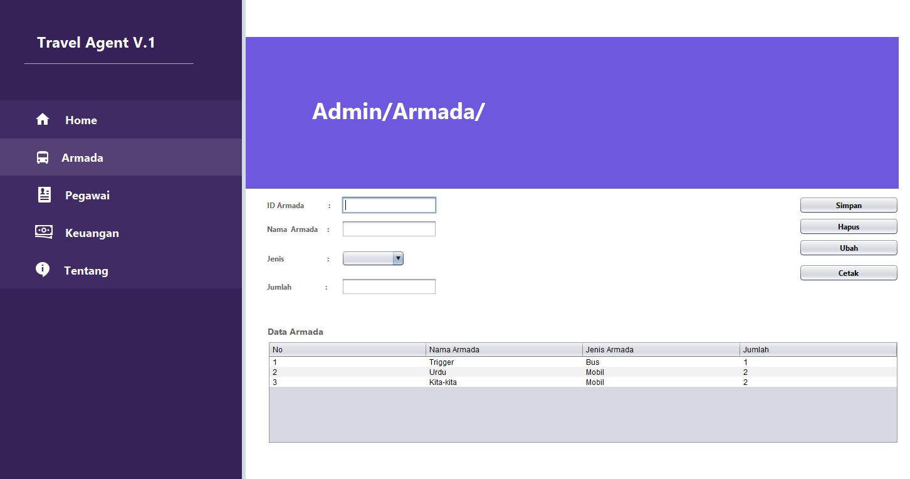Open the Home menu item

[121, 120]
